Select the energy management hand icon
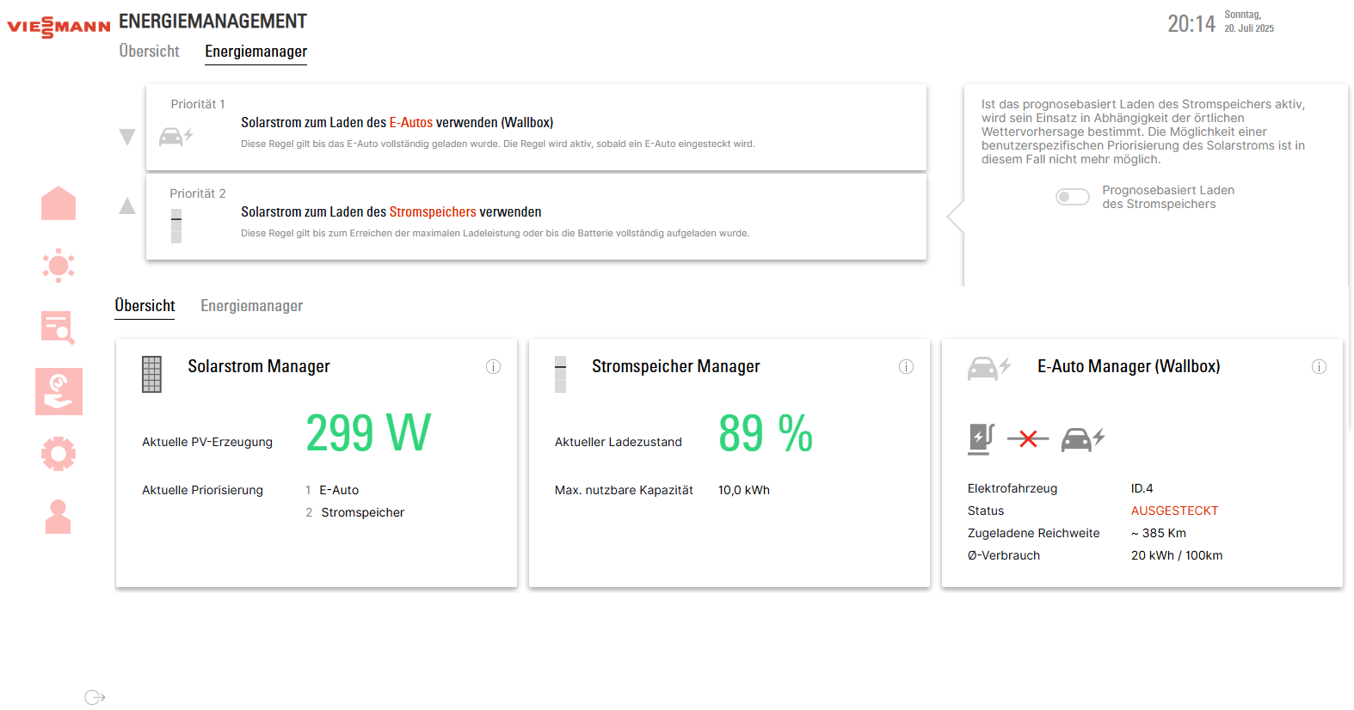 58,391
